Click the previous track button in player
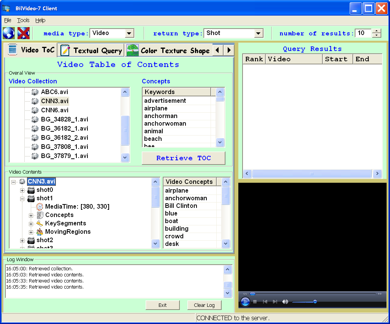This screenshot has width=390, height=324. click(265, 302)
